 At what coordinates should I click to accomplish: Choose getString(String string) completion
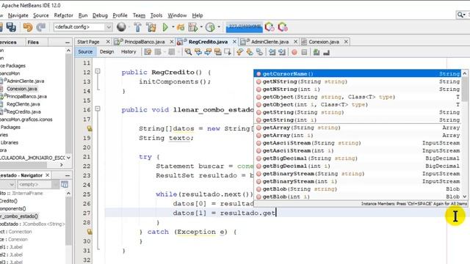point(358,112)
